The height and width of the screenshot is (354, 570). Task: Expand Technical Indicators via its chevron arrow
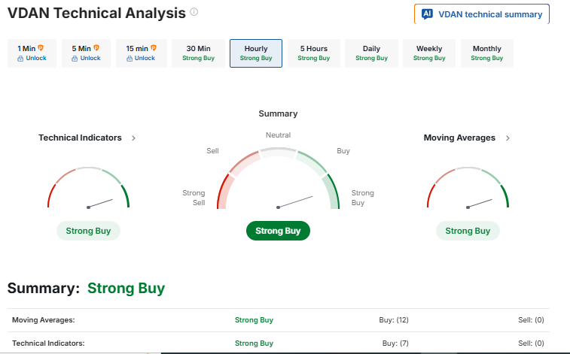[x=133, y=138]
